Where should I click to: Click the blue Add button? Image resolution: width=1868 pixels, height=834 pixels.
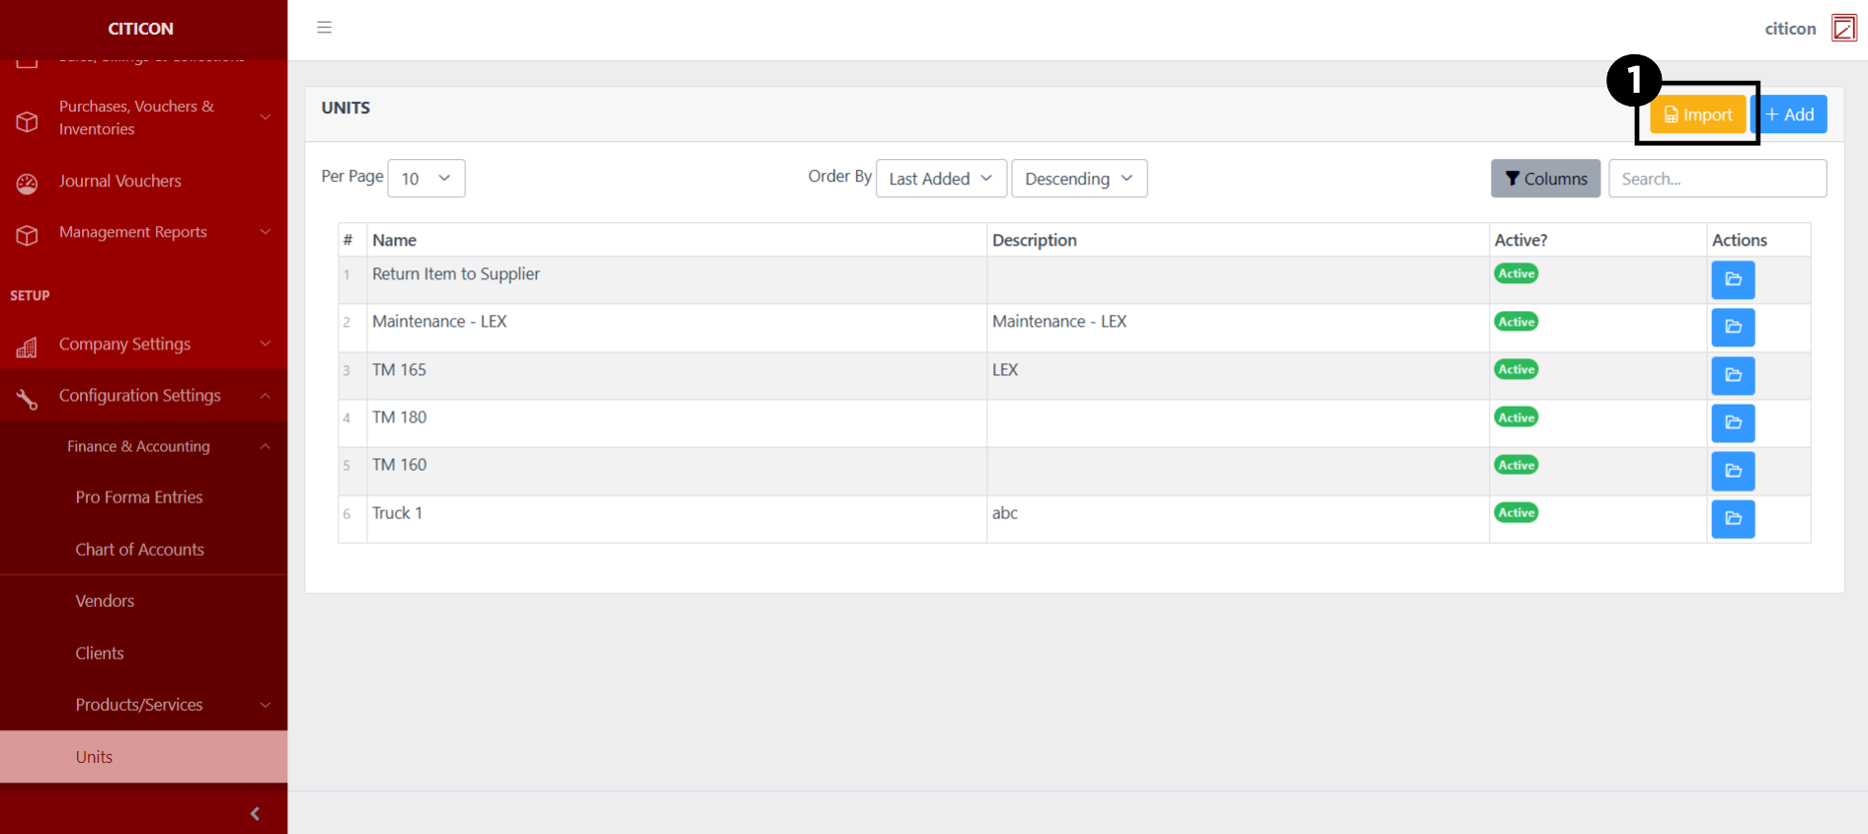[1789, 114]
